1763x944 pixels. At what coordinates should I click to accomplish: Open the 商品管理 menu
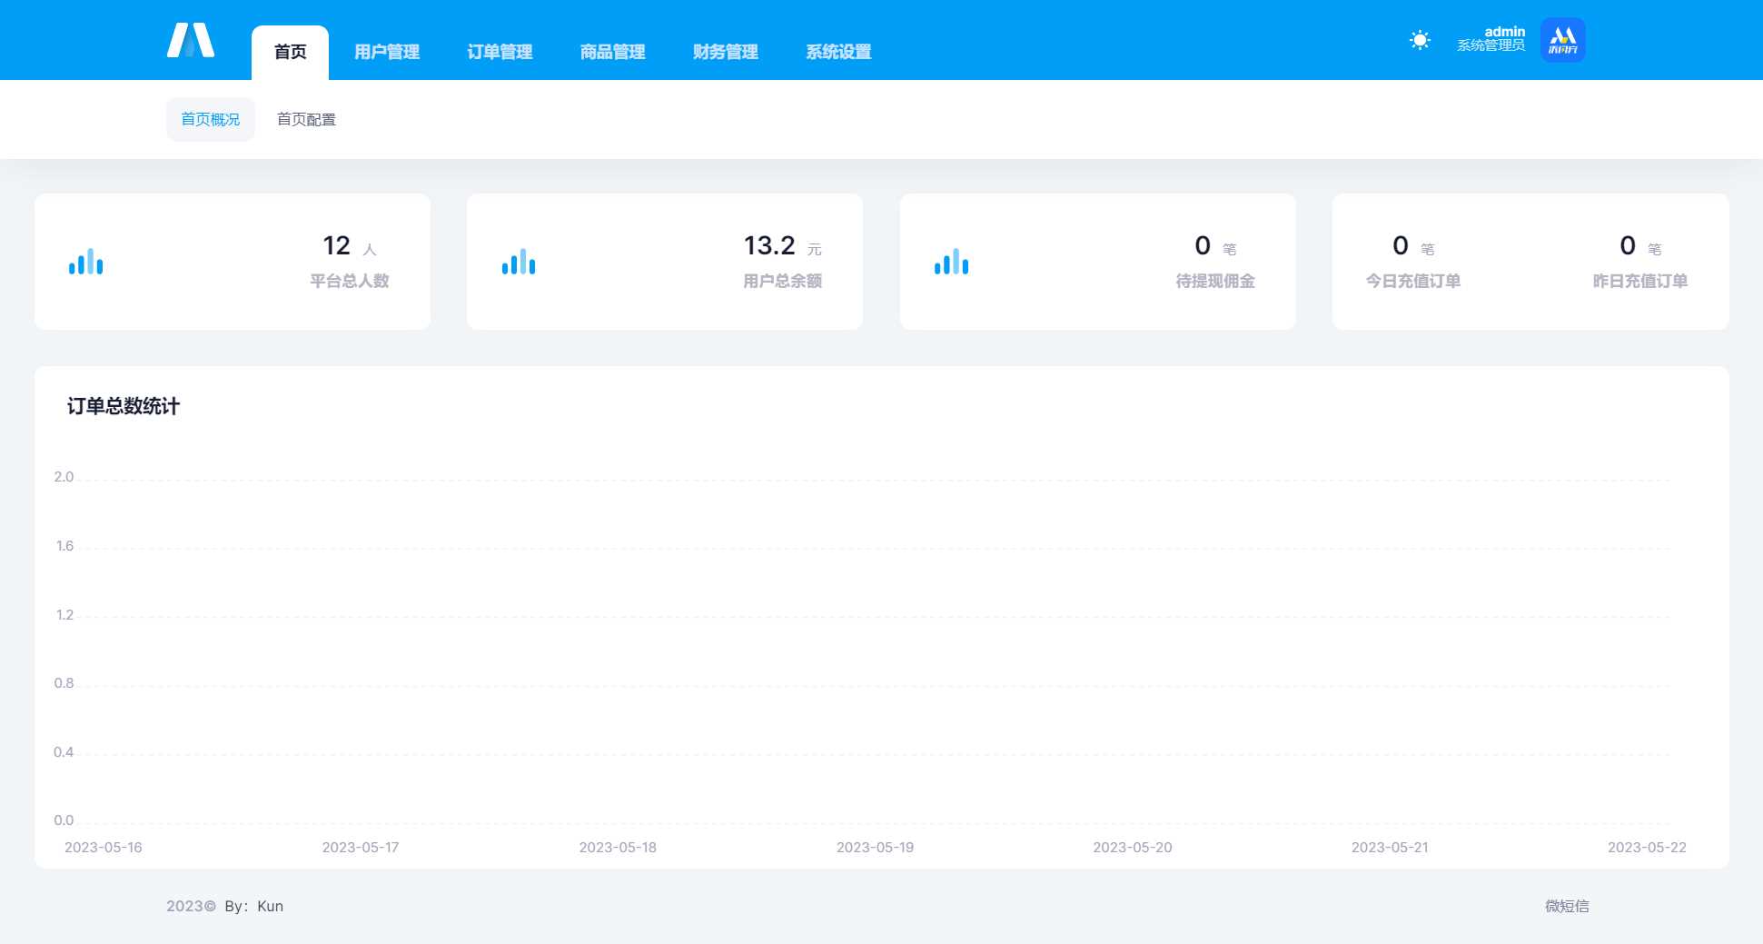point(611,52)
